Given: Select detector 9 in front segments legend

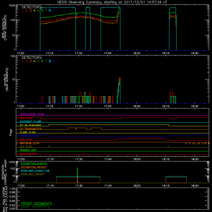Looking at the screenshot, I should (x=54, y=11).
